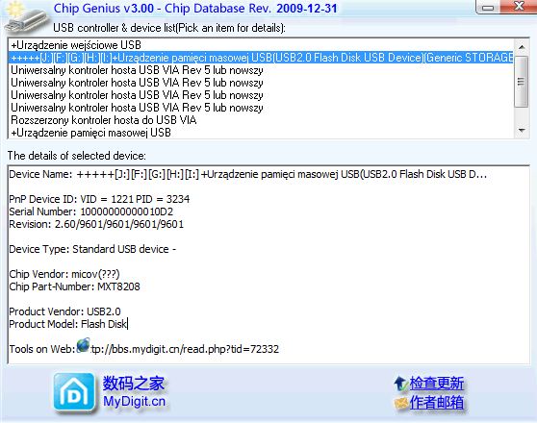The width and height of the screenshot is (537, 423).
Task: Click the globe icon beside Tools on Web
Action: [x=83, y=345]
